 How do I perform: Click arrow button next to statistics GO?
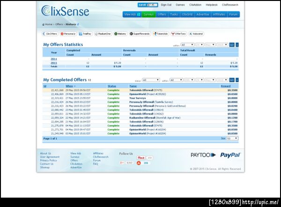click(x=237, y=45)
